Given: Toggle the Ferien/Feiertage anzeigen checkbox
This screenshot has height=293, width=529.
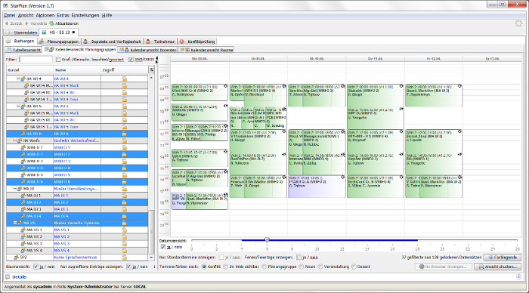Looking at the screenshot, I should point(299,258).
